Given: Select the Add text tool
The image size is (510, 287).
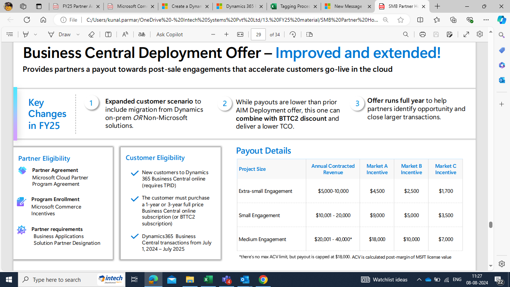Looking at the screenshot, I should pyautogui.click(x=108, y=34).
